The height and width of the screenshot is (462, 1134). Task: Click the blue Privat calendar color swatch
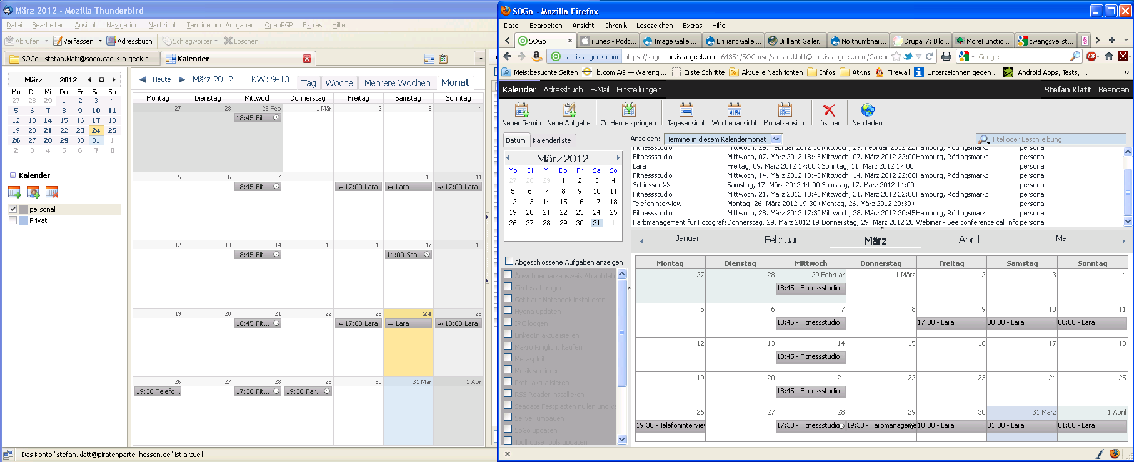23,220
